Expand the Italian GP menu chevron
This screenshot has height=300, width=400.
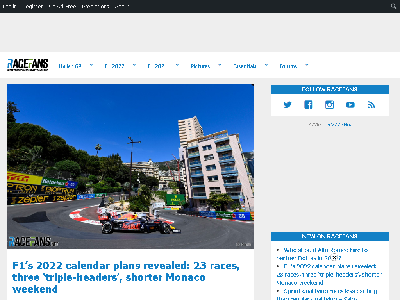pos(91,65)
